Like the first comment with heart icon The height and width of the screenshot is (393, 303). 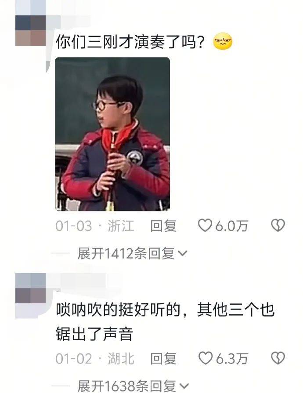click(205, 226)
